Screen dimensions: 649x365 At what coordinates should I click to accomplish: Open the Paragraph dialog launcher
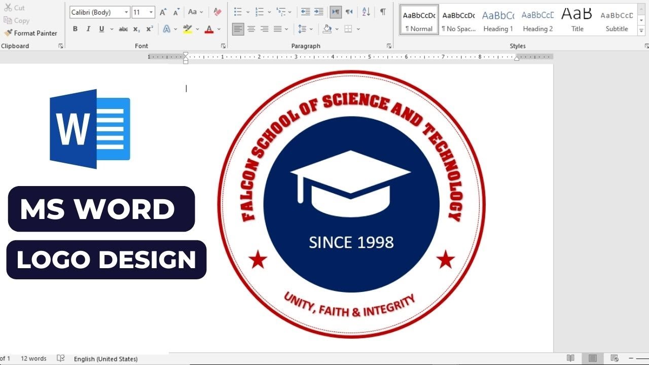(x=389, y=46)
